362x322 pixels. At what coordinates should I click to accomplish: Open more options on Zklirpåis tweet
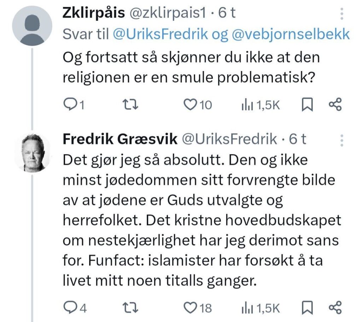[341, 14]
